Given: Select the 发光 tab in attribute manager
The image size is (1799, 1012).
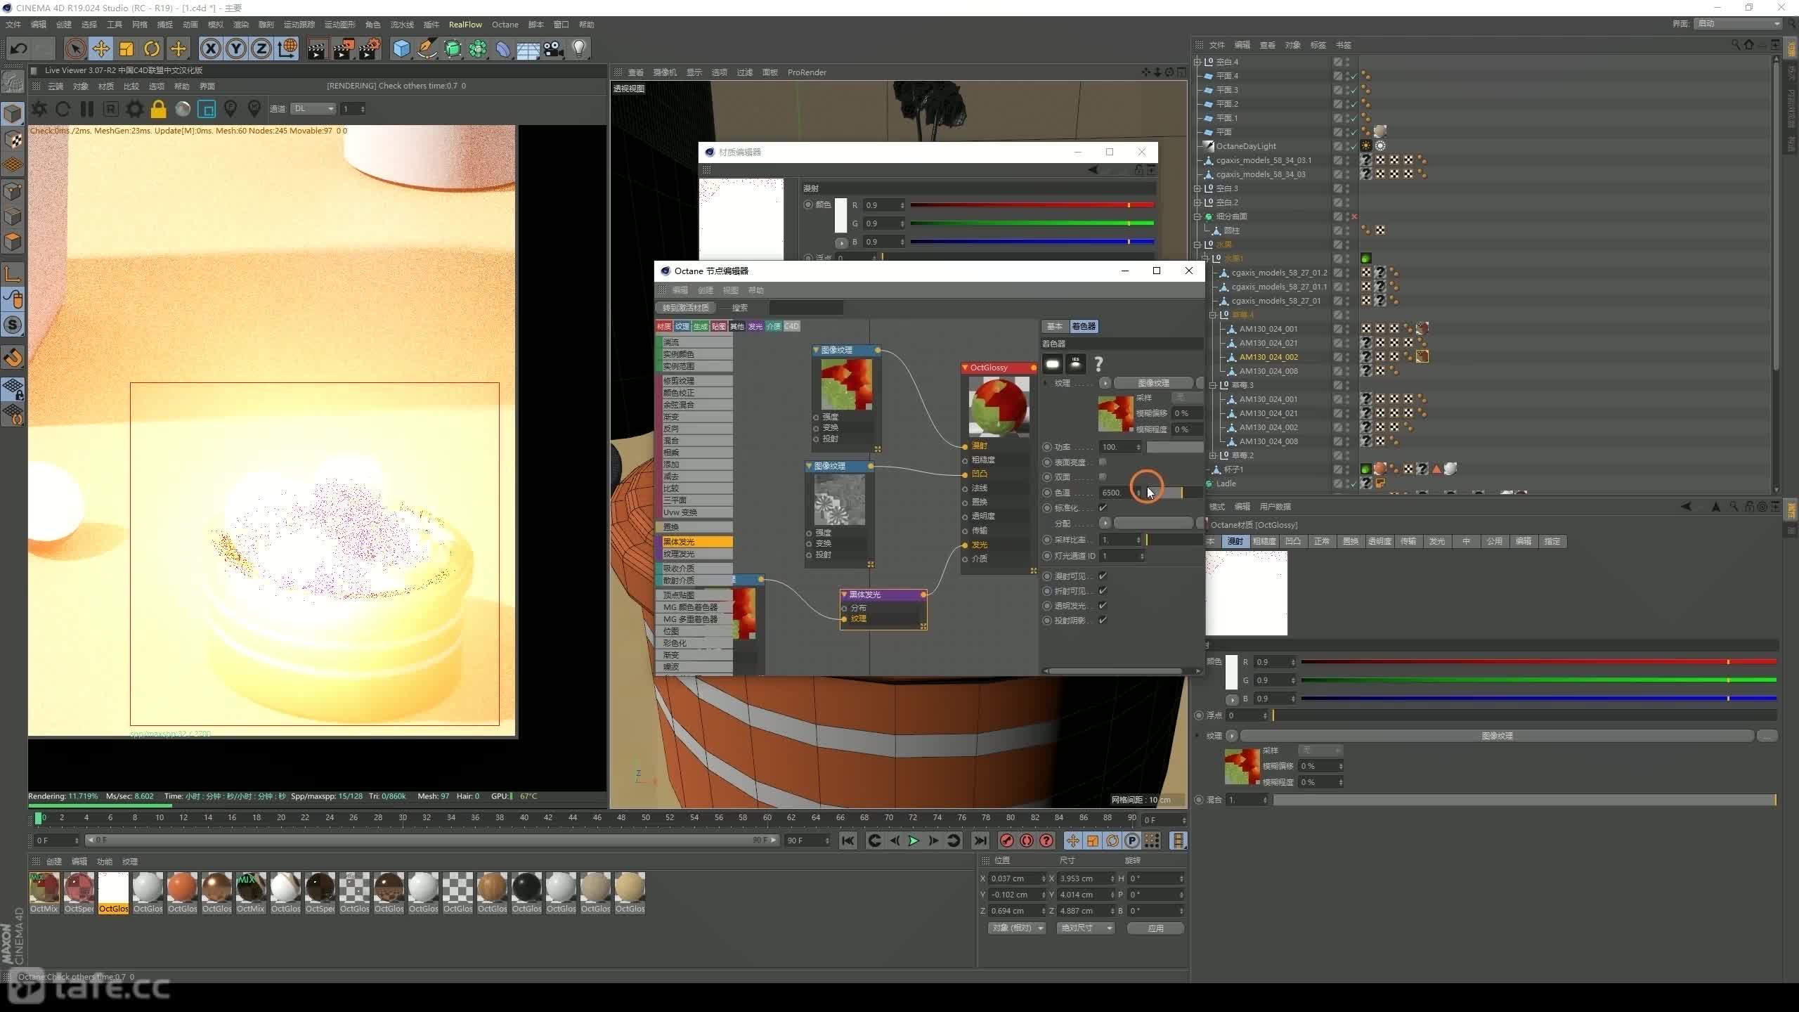Looking at the screenshot, I should coord(1437,541).
